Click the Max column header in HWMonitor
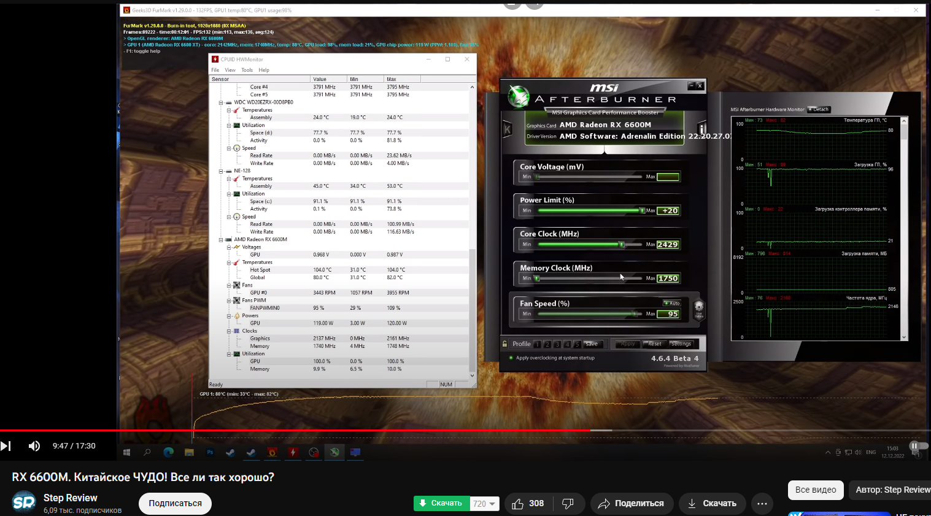The image size is (931, 516). [403, 79]
